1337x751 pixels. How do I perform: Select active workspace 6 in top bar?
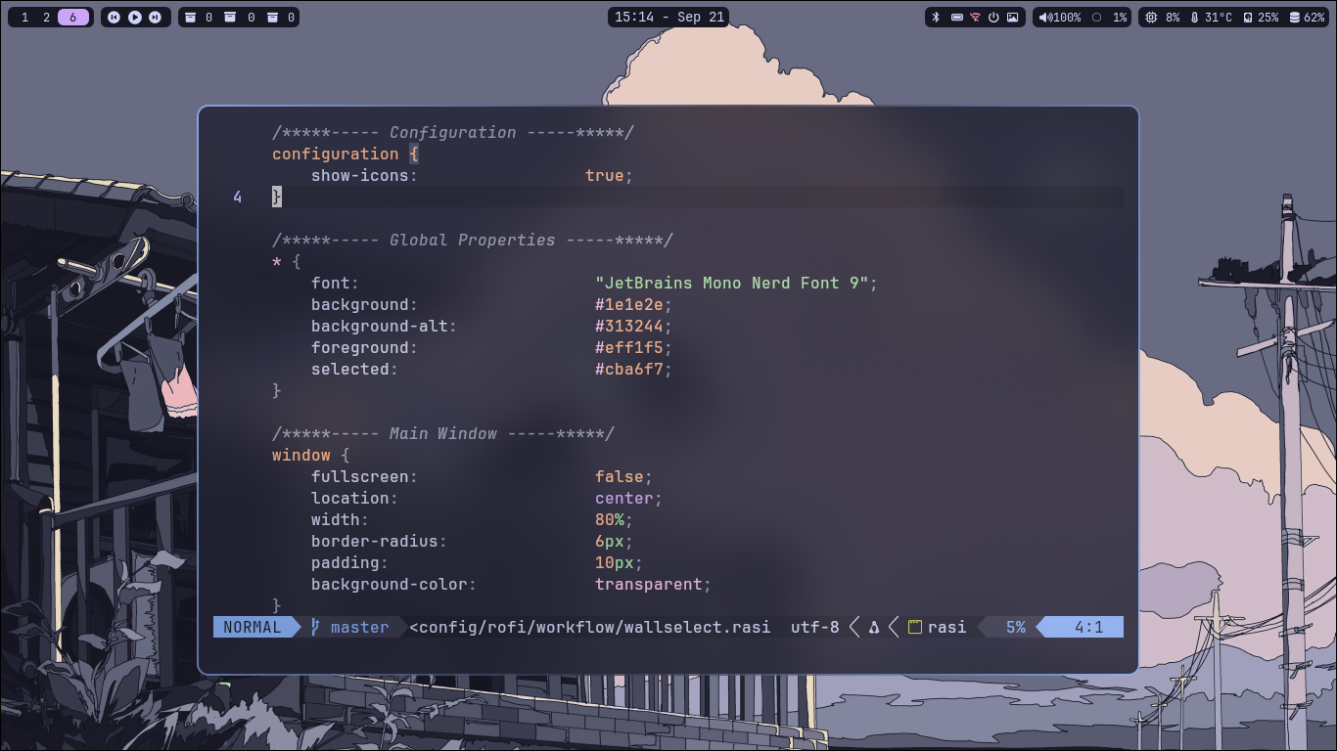pyautogui.click(x=73, y=18)
